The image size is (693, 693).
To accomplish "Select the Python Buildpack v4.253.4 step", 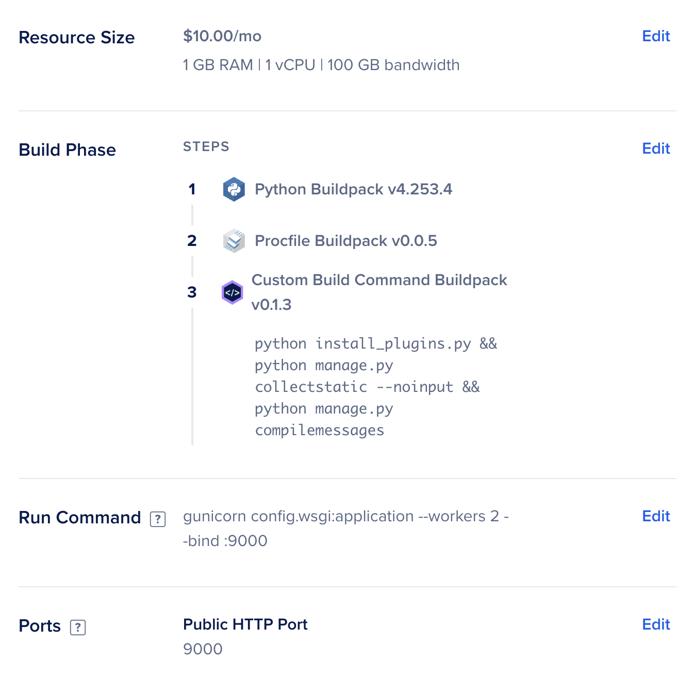I will tap(354, 189).
